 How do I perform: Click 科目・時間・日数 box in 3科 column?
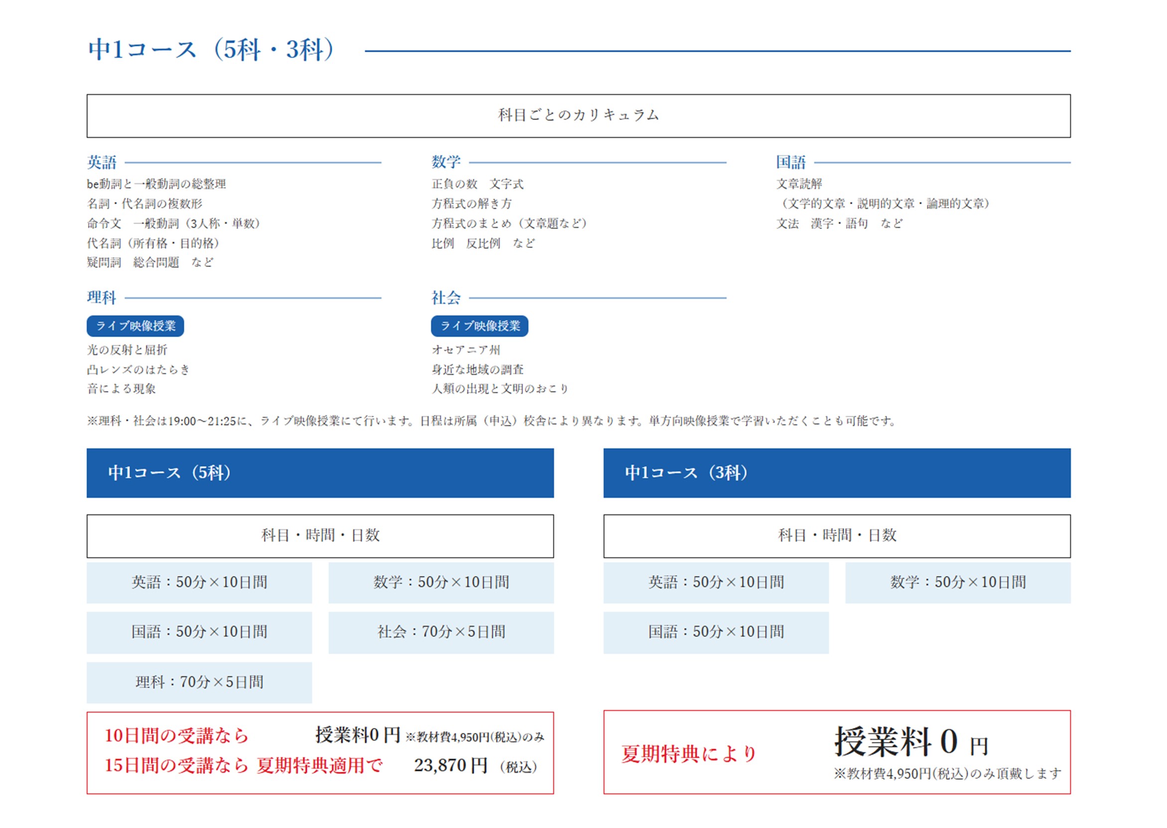pos(836,535)
